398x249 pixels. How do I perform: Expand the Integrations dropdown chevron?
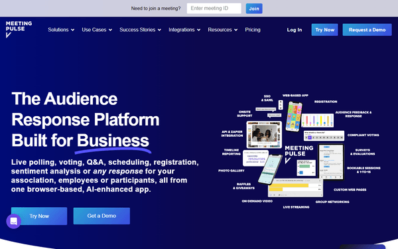199,30
